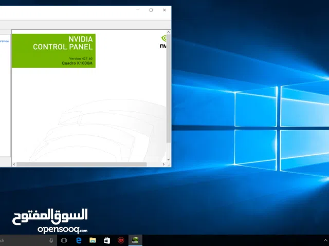Viewport: 329px width, 246px height.
Task: Click the horizontal scrollbar thumb
Action: pyautogui.click(x=81, y=165)
